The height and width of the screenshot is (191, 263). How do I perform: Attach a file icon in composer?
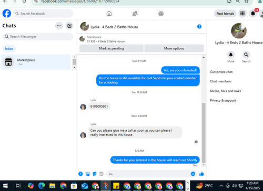(87, 174)
